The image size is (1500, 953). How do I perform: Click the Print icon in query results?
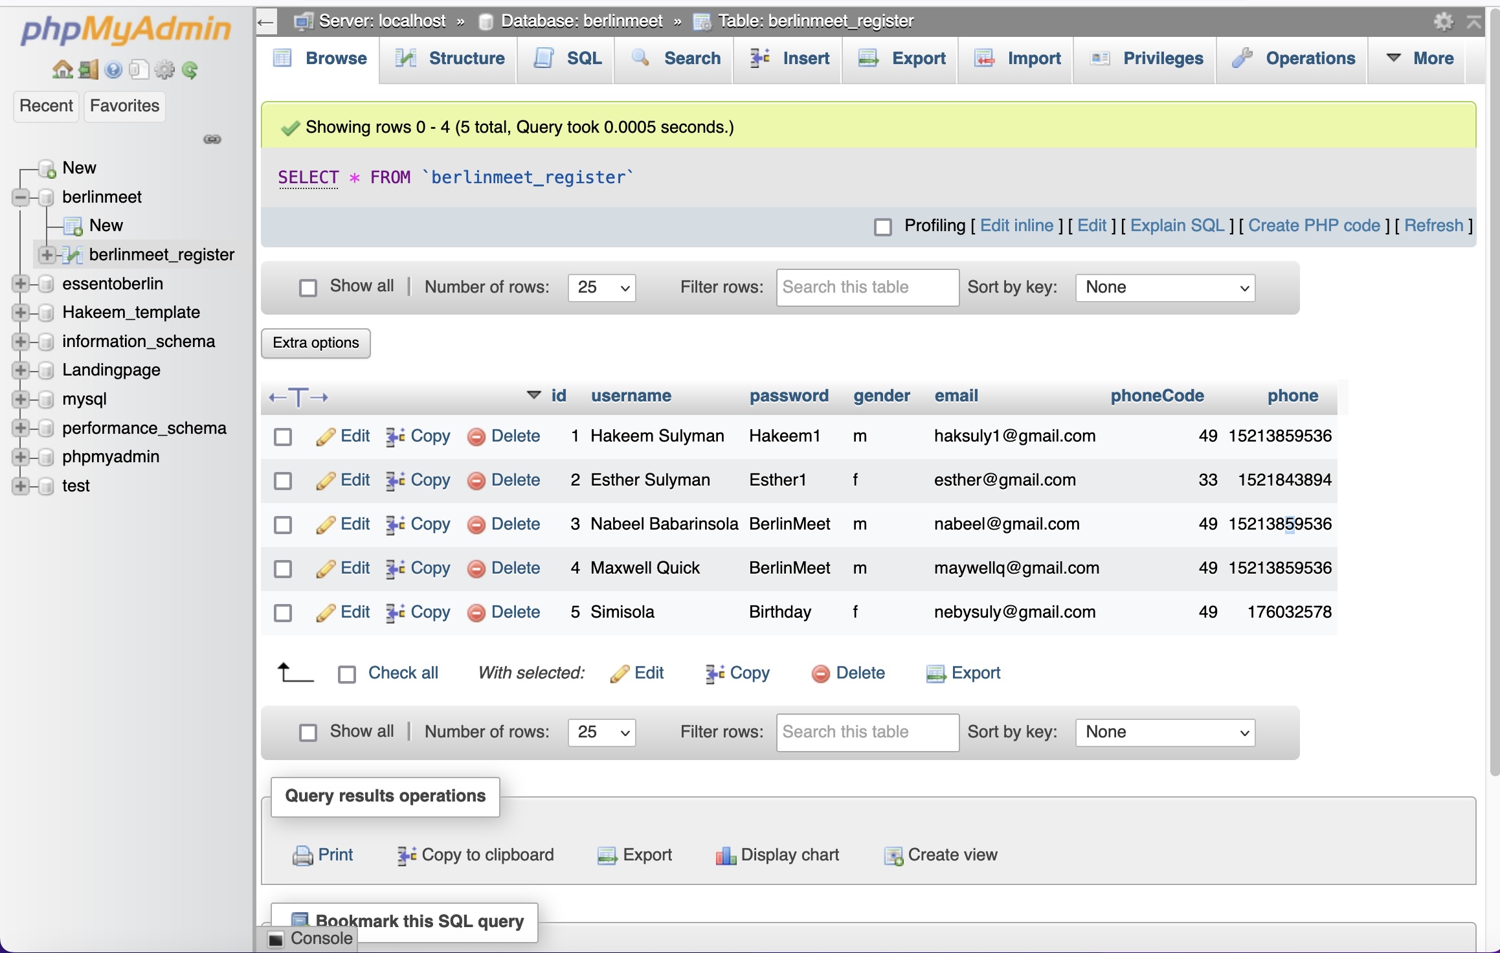coord(302,856)
